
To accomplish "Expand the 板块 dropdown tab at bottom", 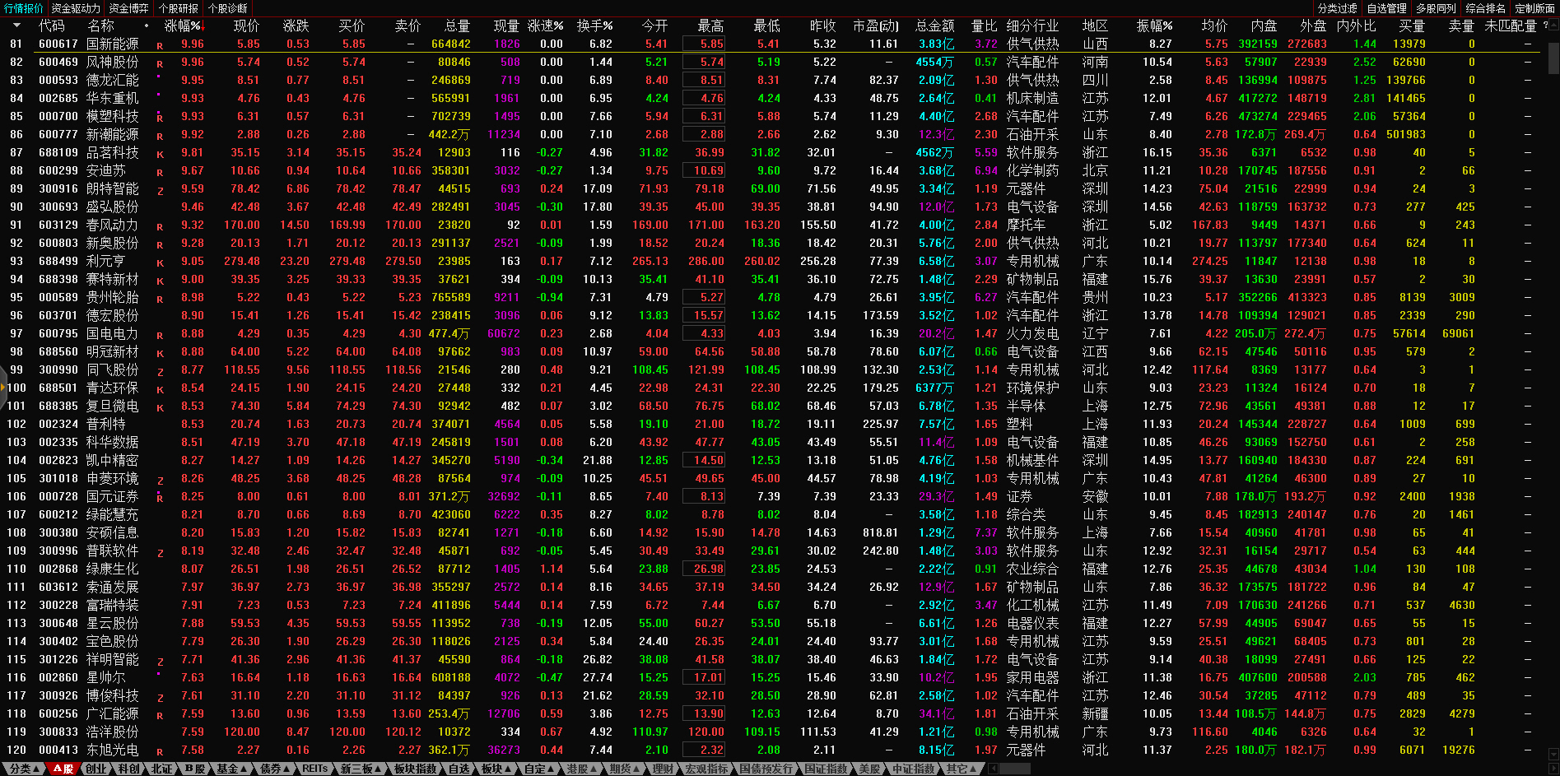I will pos(496,769).
